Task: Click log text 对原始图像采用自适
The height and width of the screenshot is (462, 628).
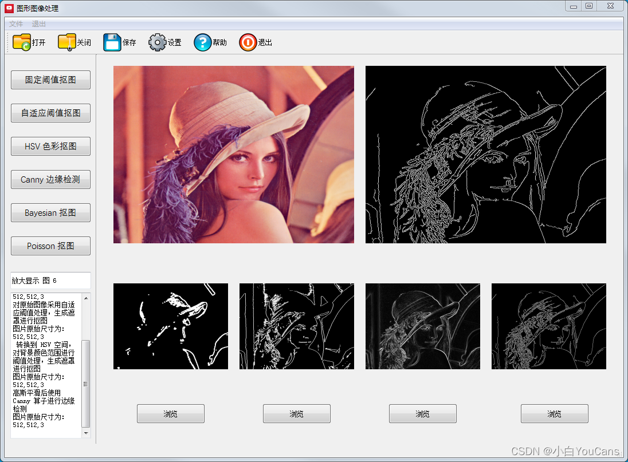Action: click(x=44, y=305)
